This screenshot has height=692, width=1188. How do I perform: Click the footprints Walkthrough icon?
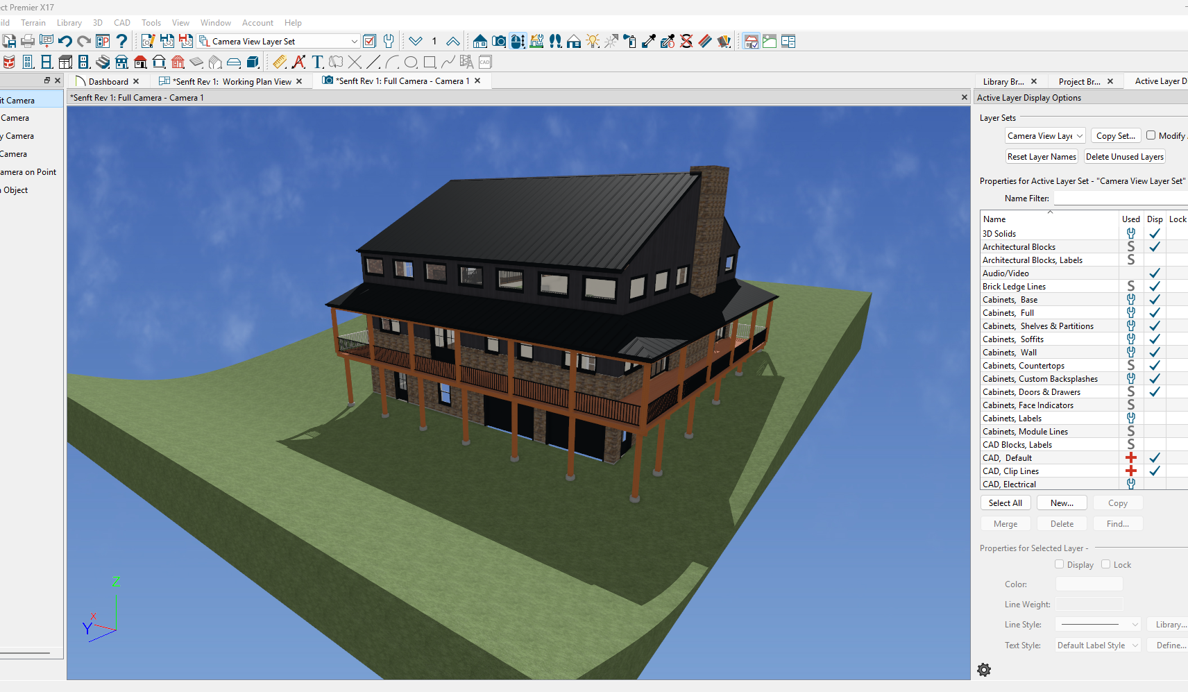(555, 42)
